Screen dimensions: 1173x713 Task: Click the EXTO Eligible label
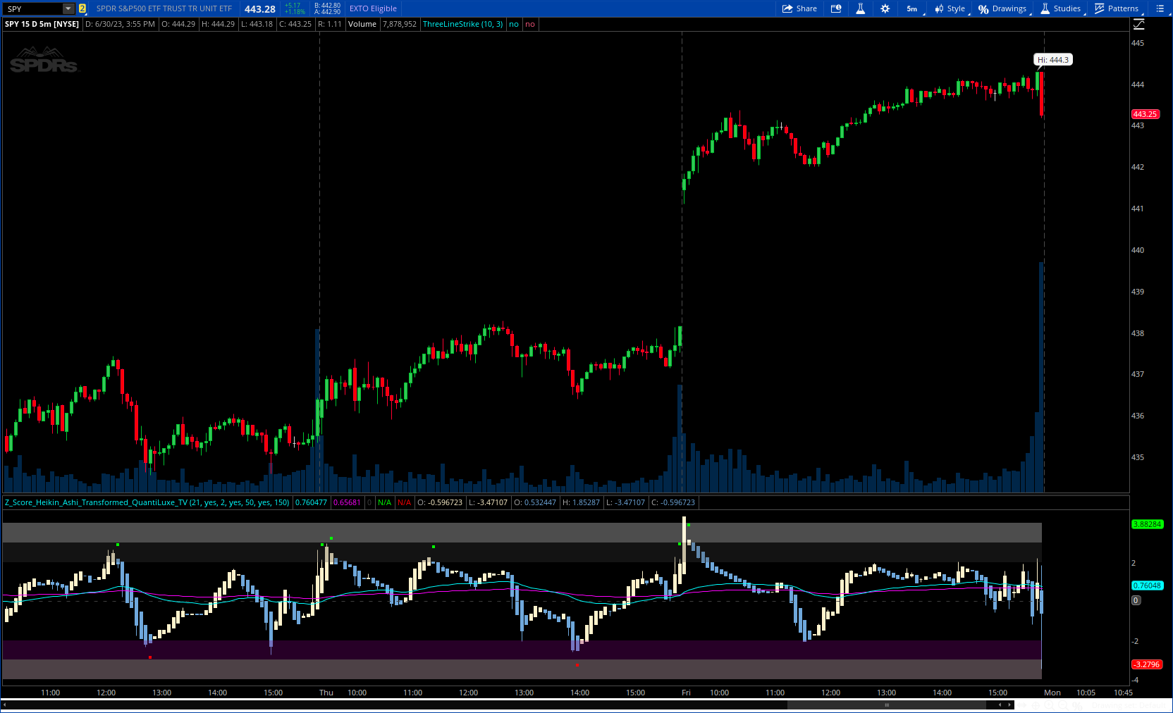(x=373, y=8)
